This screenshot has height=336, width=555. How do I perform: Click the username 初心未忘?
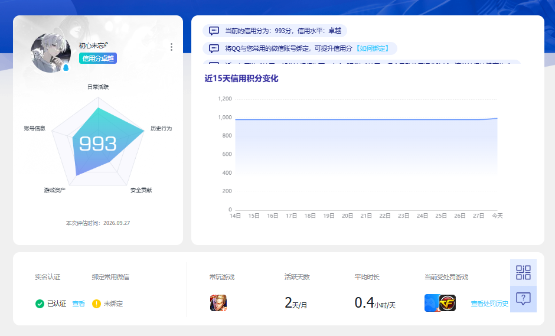point(93,45)
